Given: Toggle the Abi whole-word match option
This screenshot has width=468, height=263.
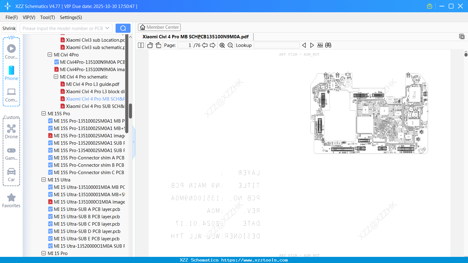Looking at the screenshot, I should click(320, 45).
